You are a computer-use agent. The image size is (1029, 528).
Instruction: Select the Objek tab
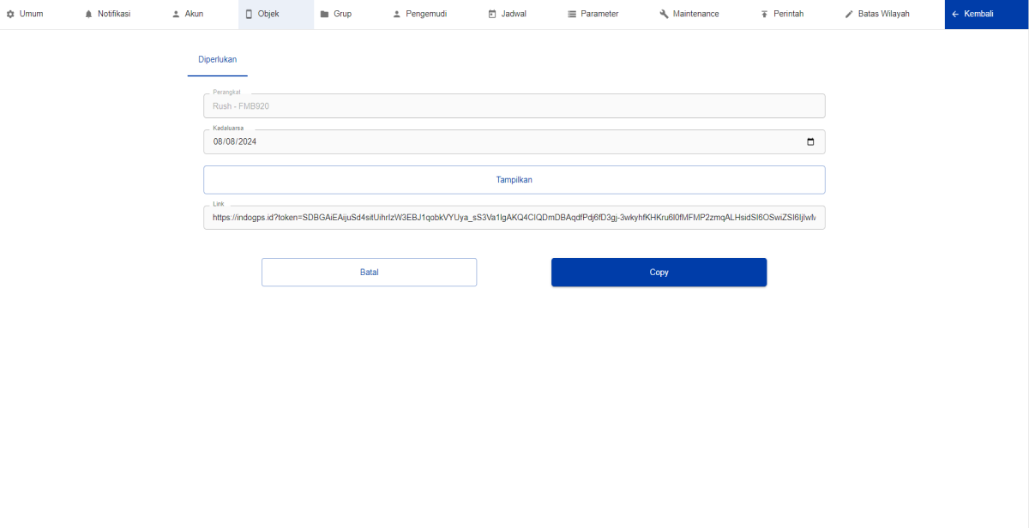(268, 15)
